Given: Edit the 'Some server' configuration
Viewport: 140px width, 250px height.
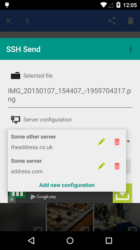Looking at the screenshot, I should [x=102, y=166].
